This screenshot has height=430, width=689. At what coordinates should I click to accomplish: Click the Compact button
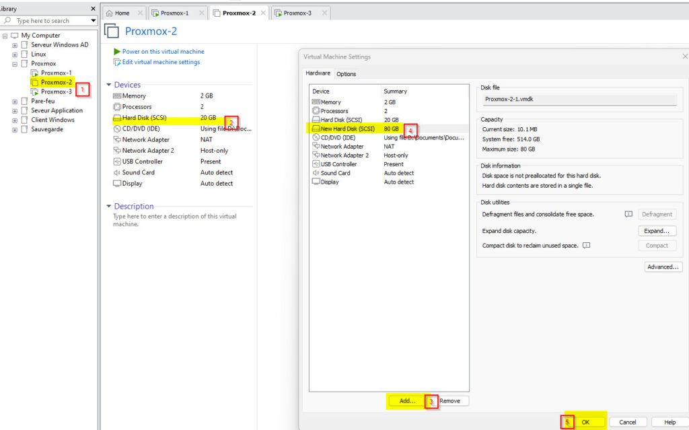(657, 246)
